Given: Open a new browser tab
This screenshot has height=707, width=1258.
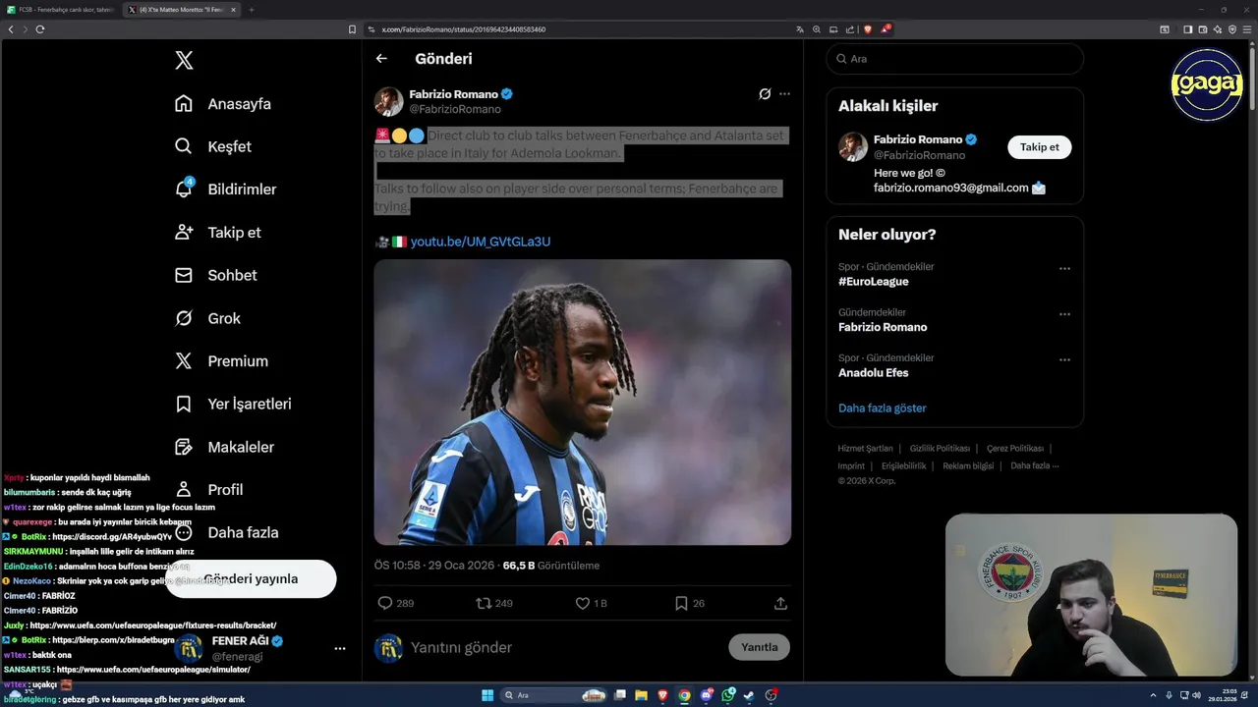Looking at the screenshot, I should [x=251, y=9].
